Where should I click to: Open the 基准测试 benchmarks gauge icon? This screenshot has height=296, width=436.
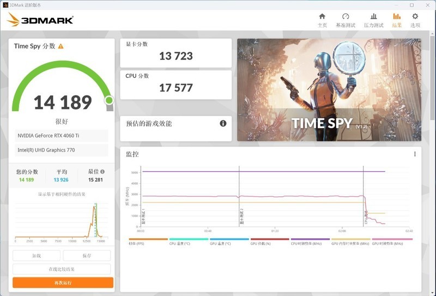coord(346,16)
